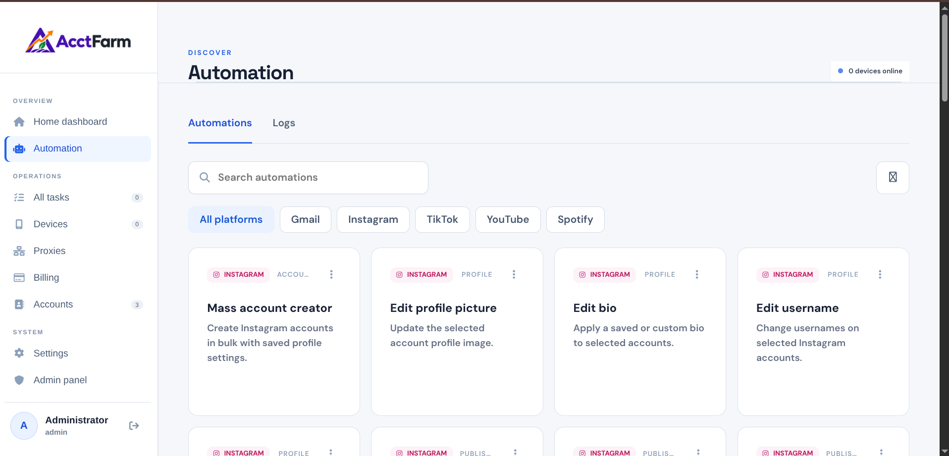949x456 pixels.
Task: Click the Settings gear icon
Action: point(19,354)
